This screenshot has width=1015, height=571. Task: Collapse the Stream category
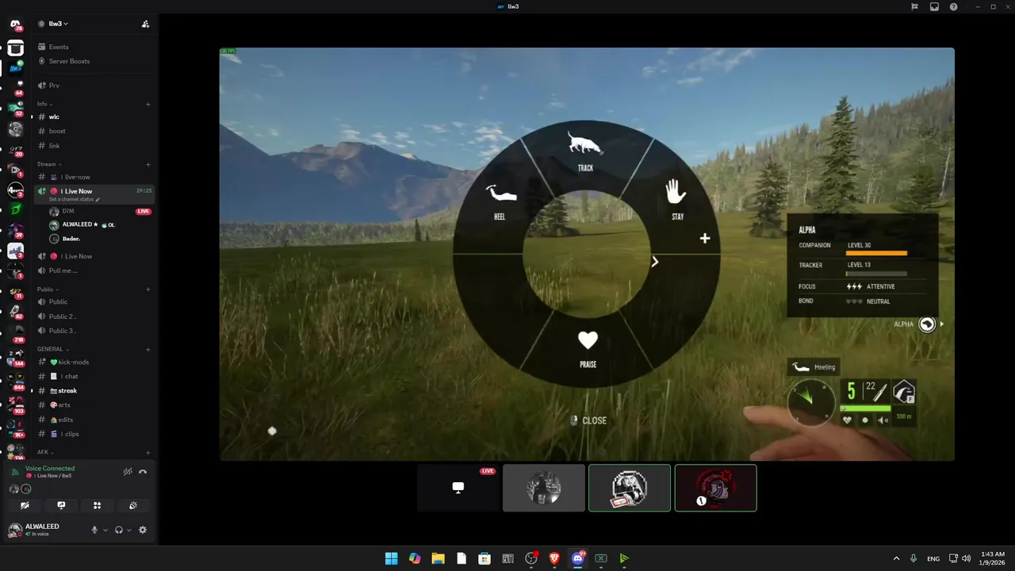[48, 164]
